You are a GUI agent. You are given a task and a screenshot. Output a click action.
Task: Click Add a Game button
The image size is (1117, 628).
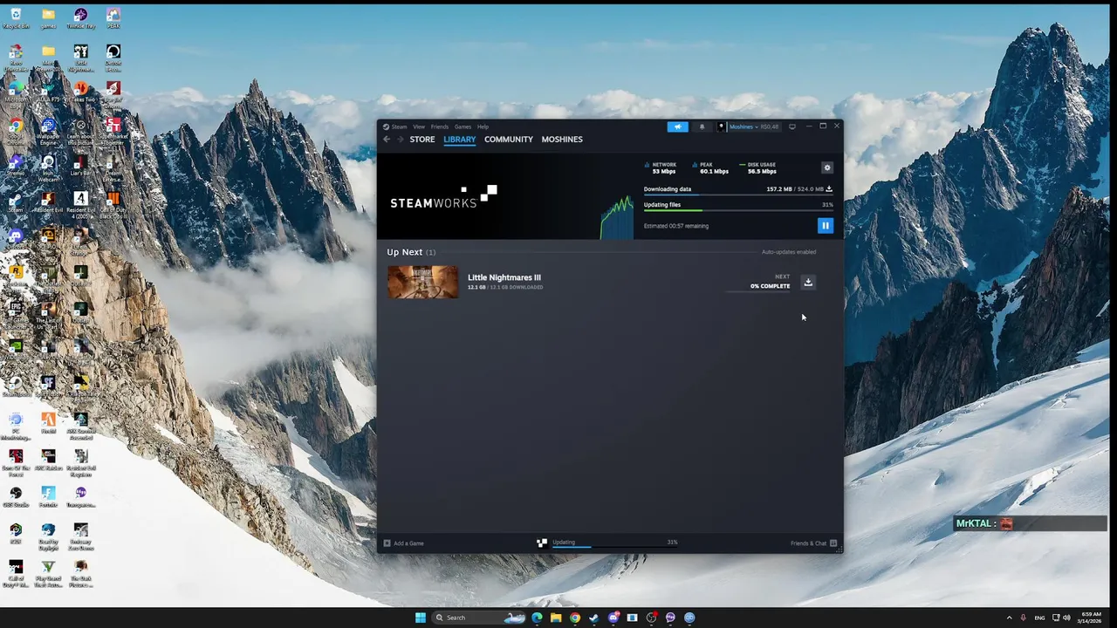403,543
